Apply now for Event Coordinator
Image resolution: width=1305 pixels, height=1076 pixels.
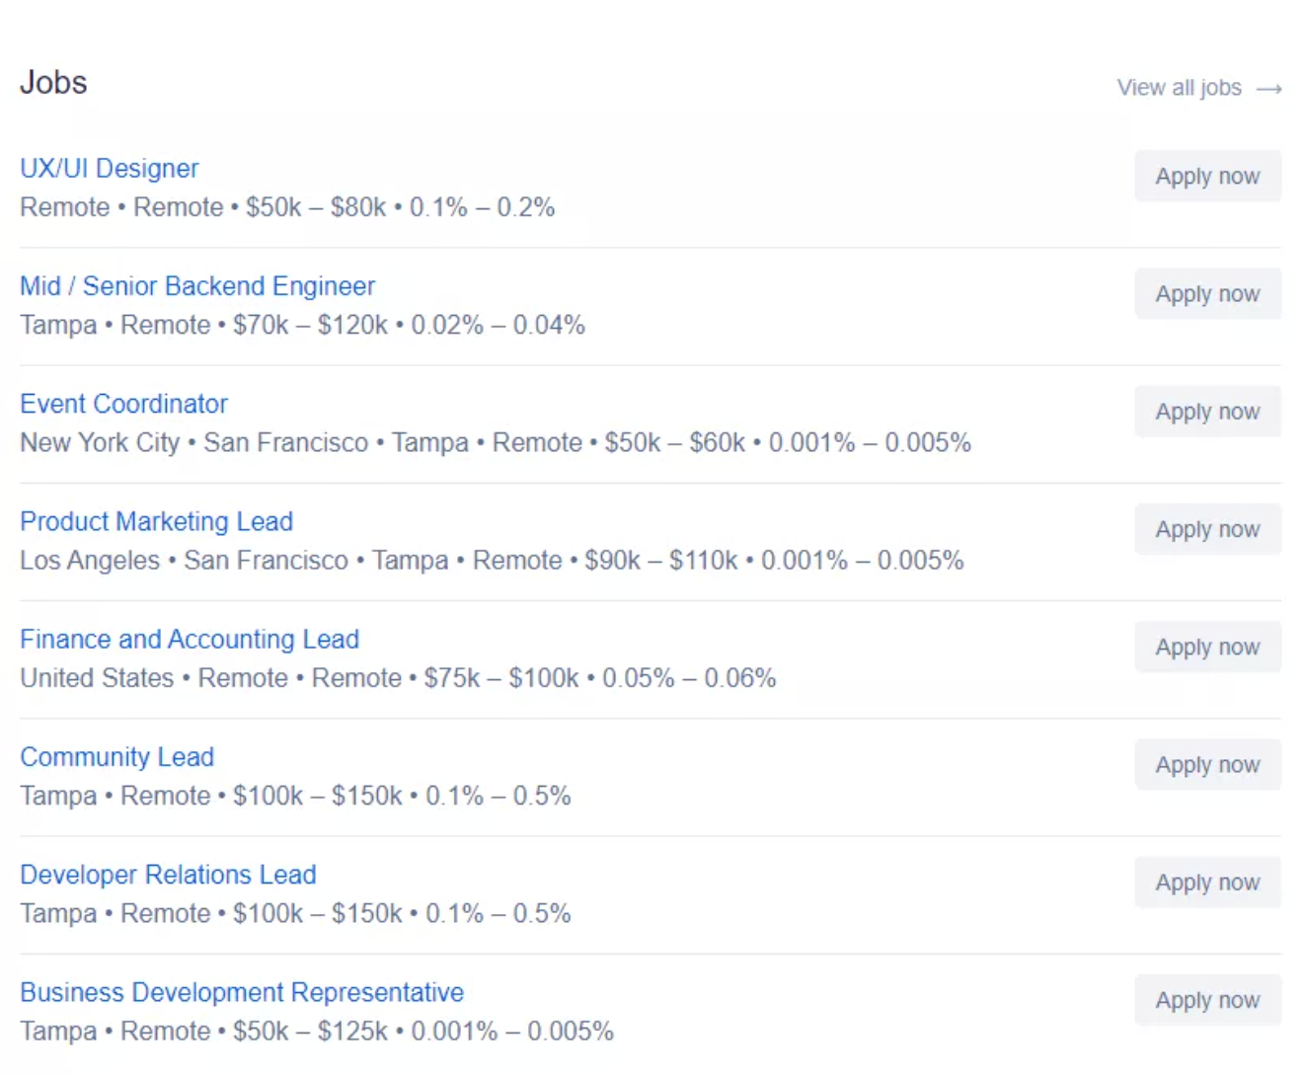point(1207,412)
